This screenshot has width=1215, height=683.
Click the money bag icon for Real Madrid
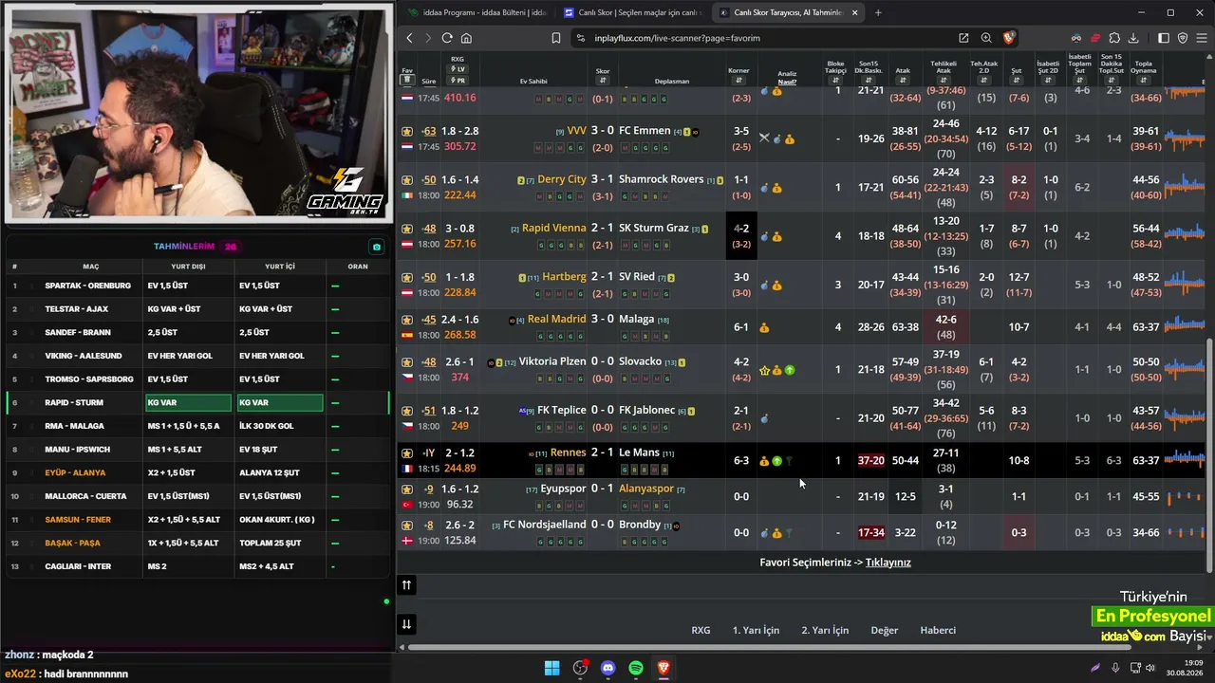pos(764,327)
